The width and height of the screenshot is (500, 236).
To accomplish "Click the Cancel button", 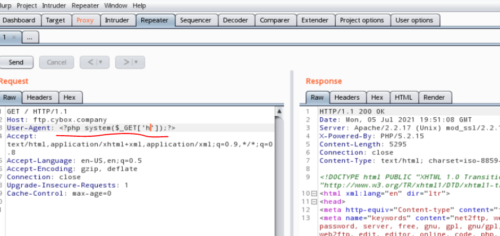I will (x=56, y=63).
